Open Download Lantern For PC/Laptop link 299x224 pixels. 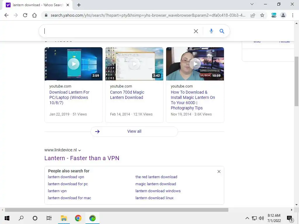(x=69, y=97)
